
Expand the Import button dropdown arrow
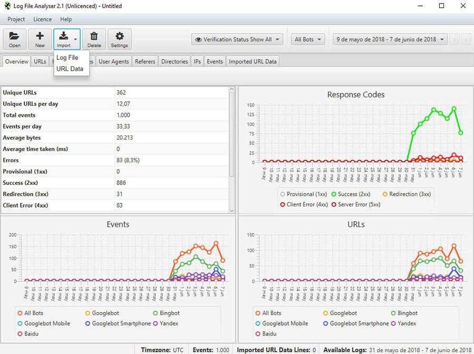75,40
